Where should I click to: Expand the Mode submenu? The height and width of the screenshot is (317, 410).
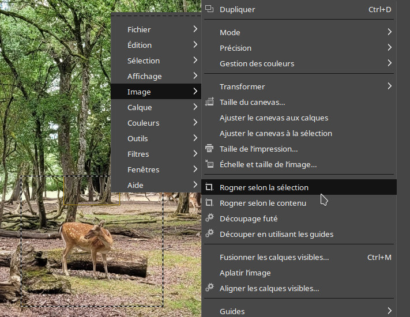click(x=390, y=32)
